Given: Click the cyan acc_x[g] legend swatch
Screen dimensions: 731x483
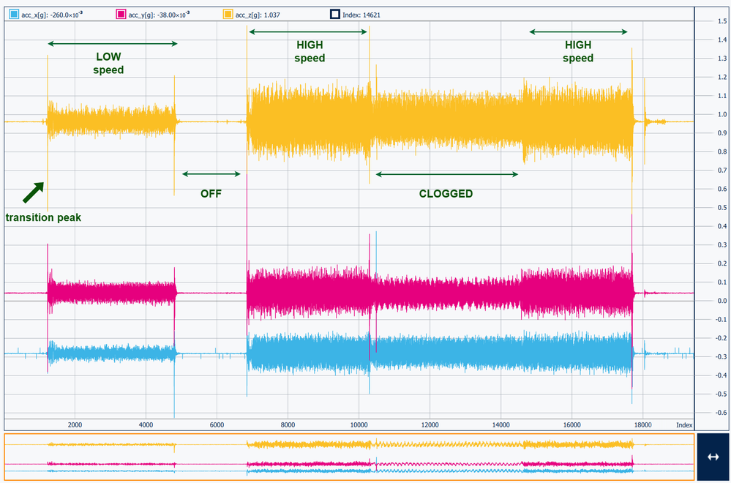Looking at the screenshot, I should click(15, 12).
